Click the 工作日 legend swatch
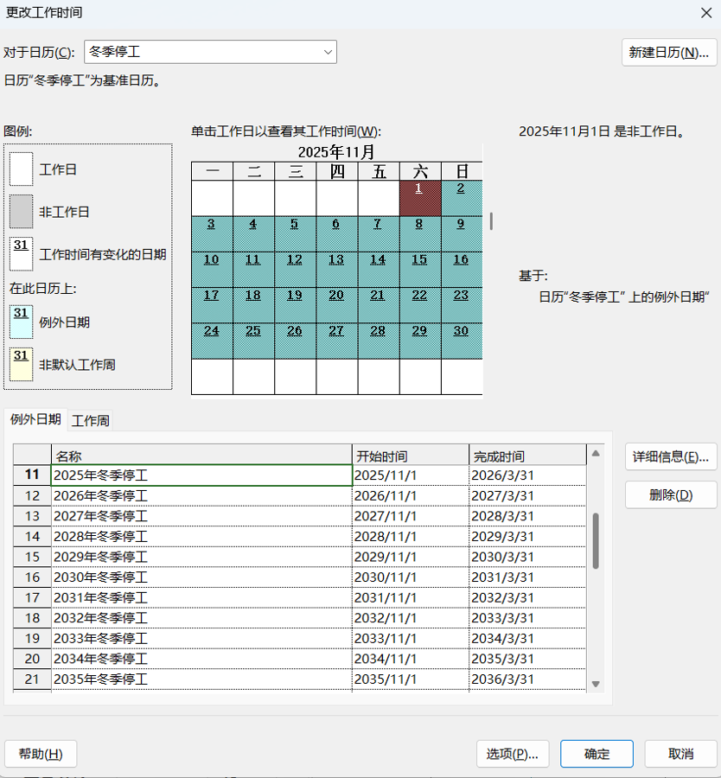 pos(22,169)
